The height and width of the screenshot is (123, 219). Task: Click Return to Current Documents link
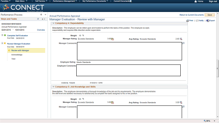pyautogui.click(x=192, y=15)
